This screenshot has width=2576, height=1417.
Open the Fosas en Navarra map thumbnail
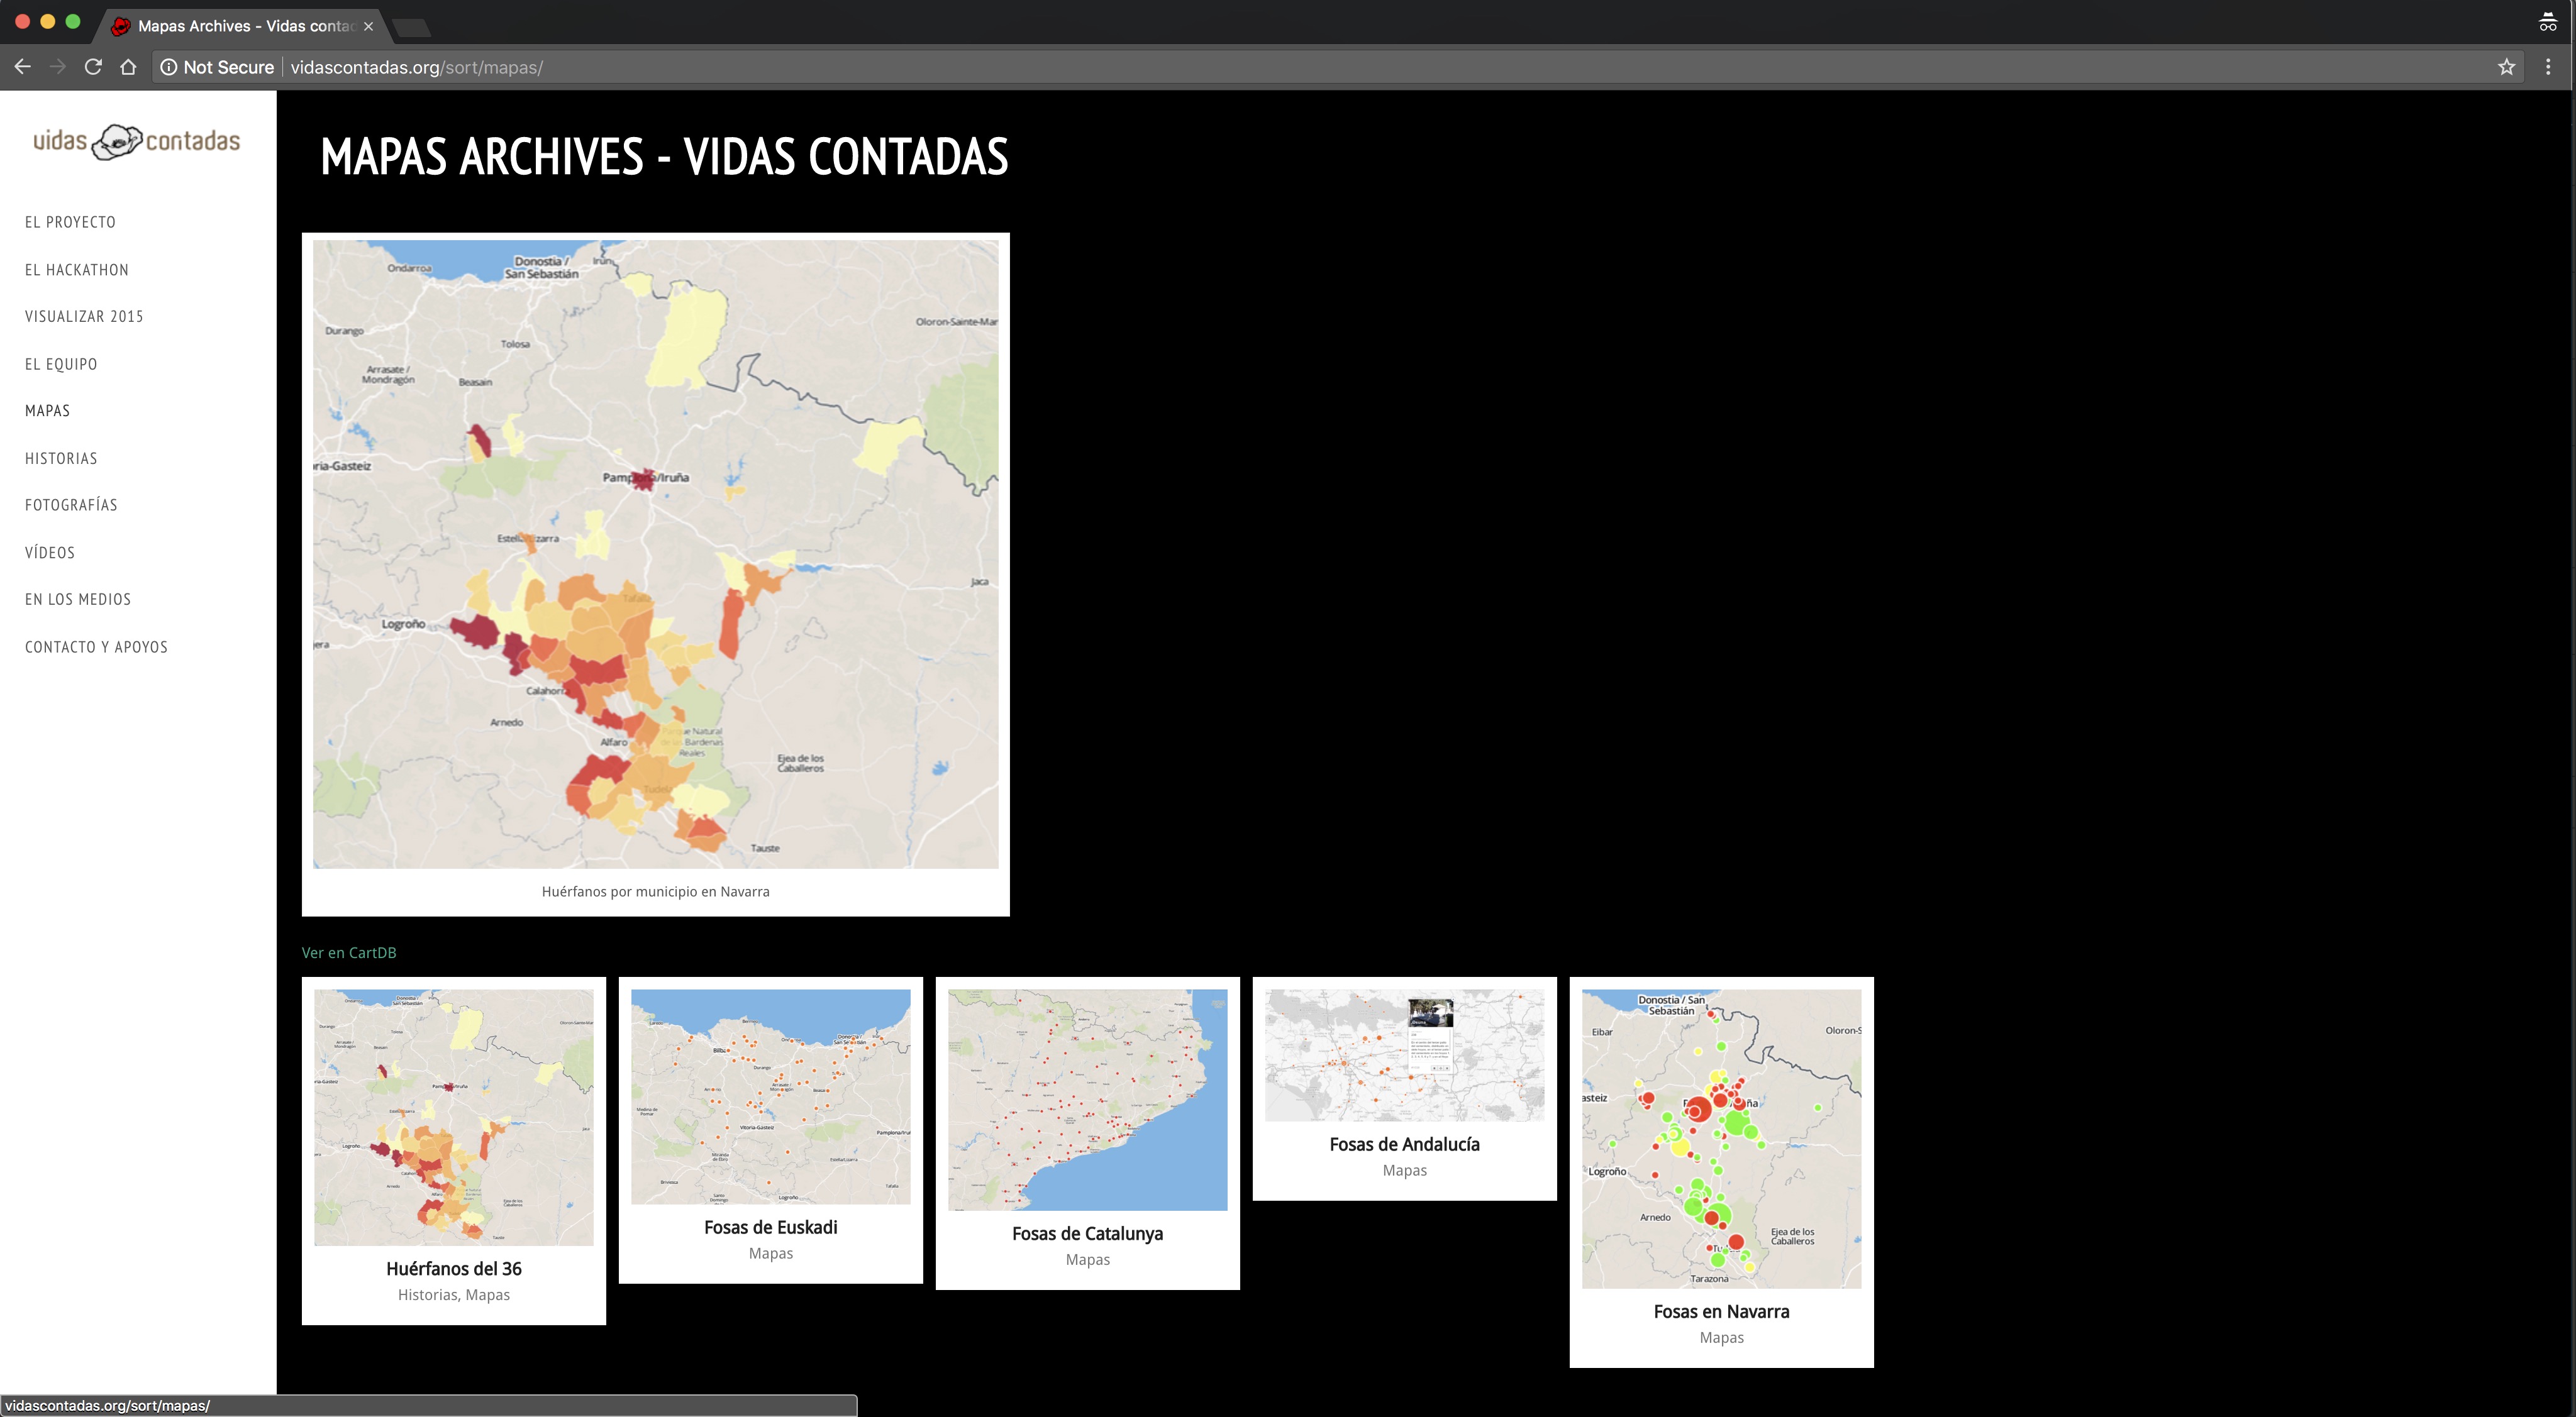point(1721,1139)
